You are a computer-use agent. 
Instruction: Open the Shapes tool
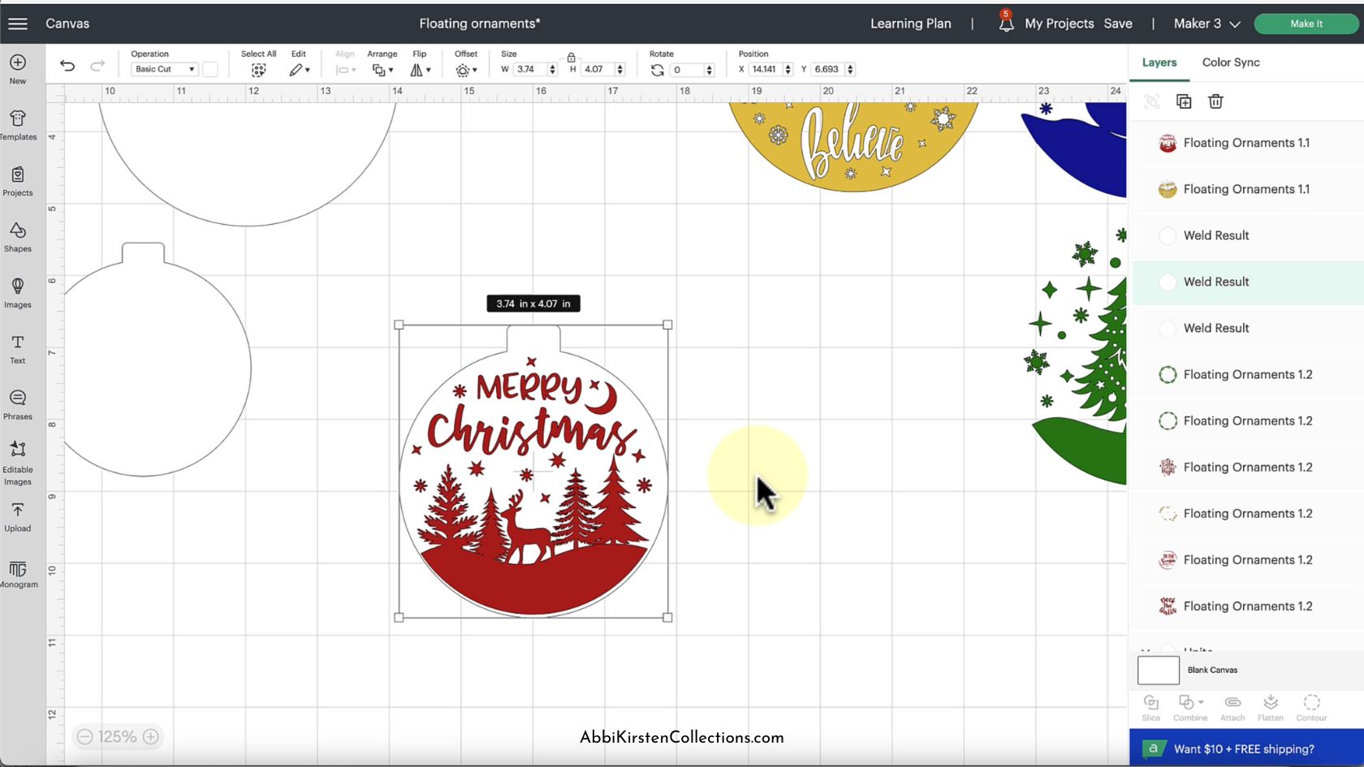coord(18,237)
